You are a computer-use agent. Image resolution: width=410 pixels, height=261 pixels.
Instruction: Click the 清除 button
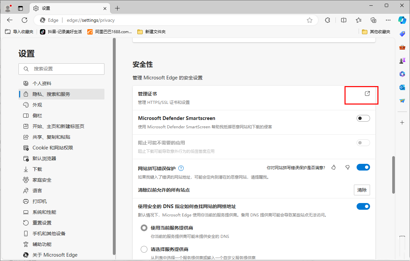(x=362, y=190)
